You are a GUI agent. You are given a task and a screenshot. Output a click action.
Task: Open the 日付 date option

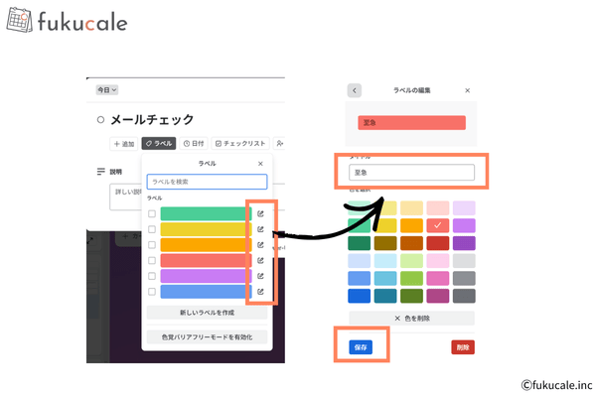point(194,144)
